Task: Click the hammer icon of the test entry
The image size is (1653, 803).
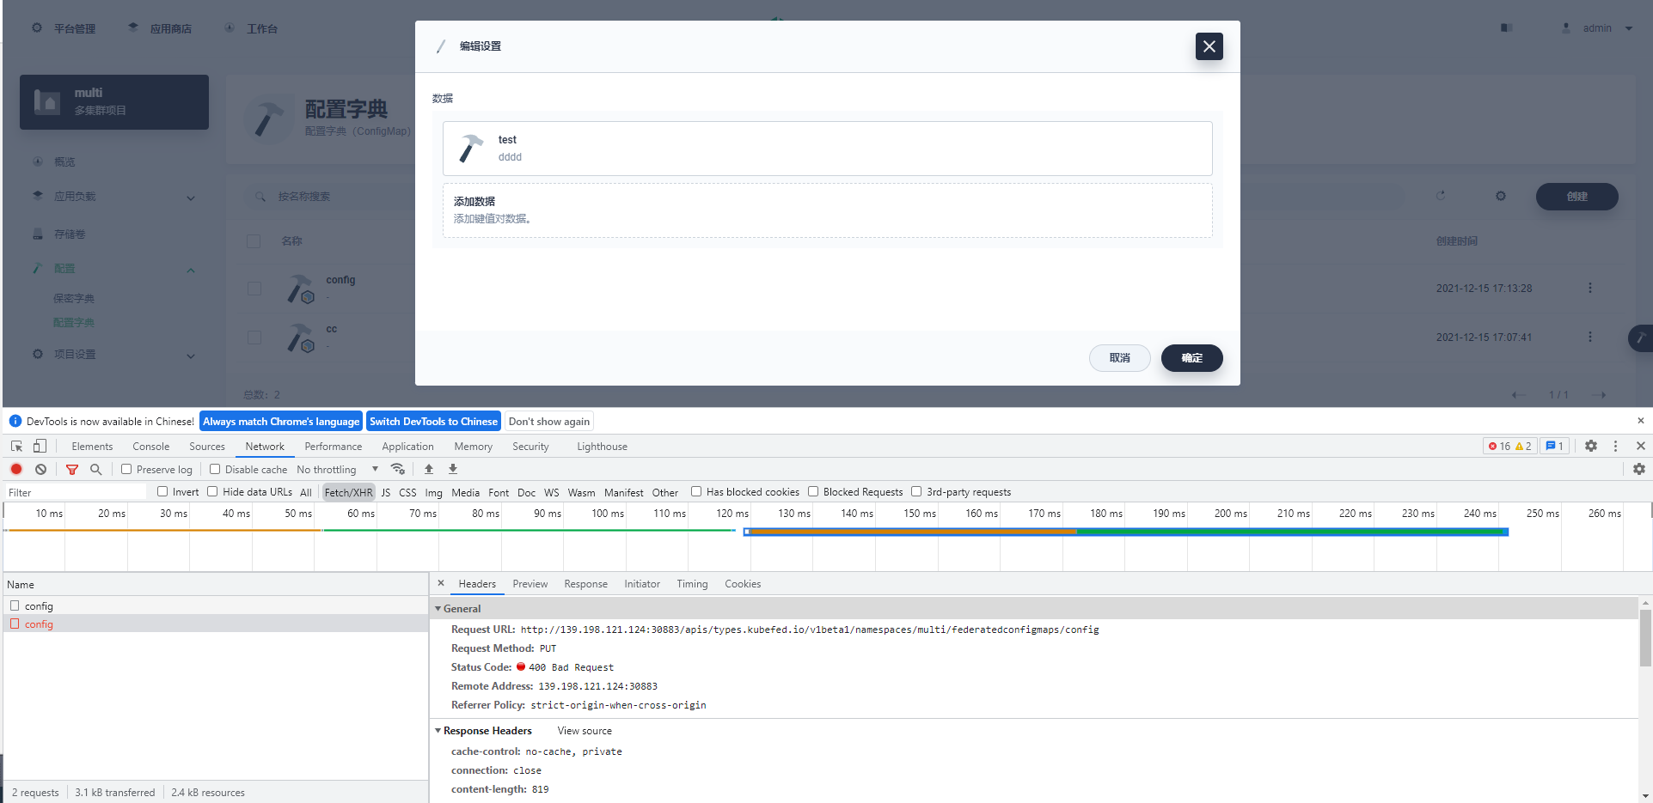Action: pyautogui.click(x=470, y=149)
